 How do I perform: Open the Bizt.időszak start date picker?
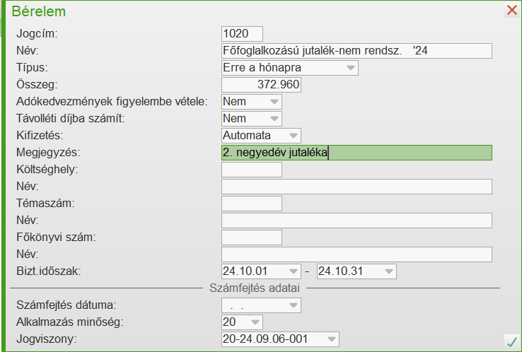coord(294,271)
